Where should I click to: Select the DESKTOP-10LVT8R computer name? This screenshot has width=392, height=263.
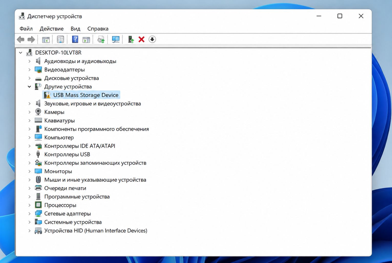(x=58, y=52)
